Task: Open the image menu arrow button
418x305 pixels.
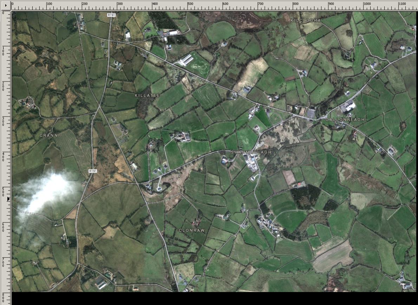Action: click(x=6, y=6)
